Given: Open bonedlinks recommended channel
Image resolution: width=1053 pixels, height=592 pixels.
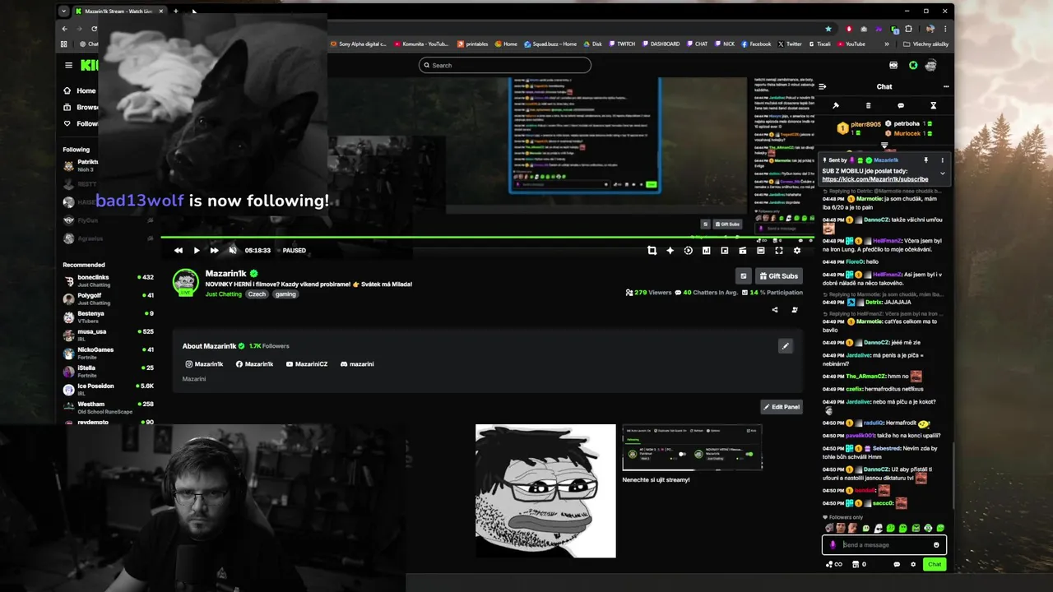Looking at the screenshot, I should pyautogui.click(x=109, y=280).
